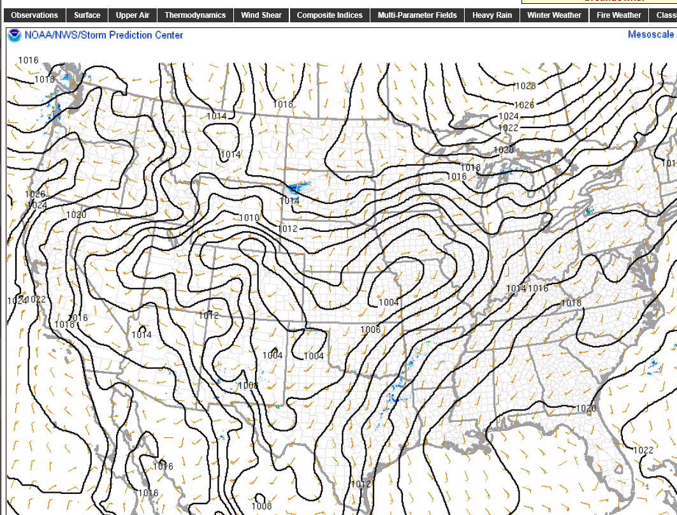Viewport: 677px width, 515px height.
Task: Click the NOAA/NWS/Storm Prediction Center title
Action: pyautogui.click(x=103, y=36)
